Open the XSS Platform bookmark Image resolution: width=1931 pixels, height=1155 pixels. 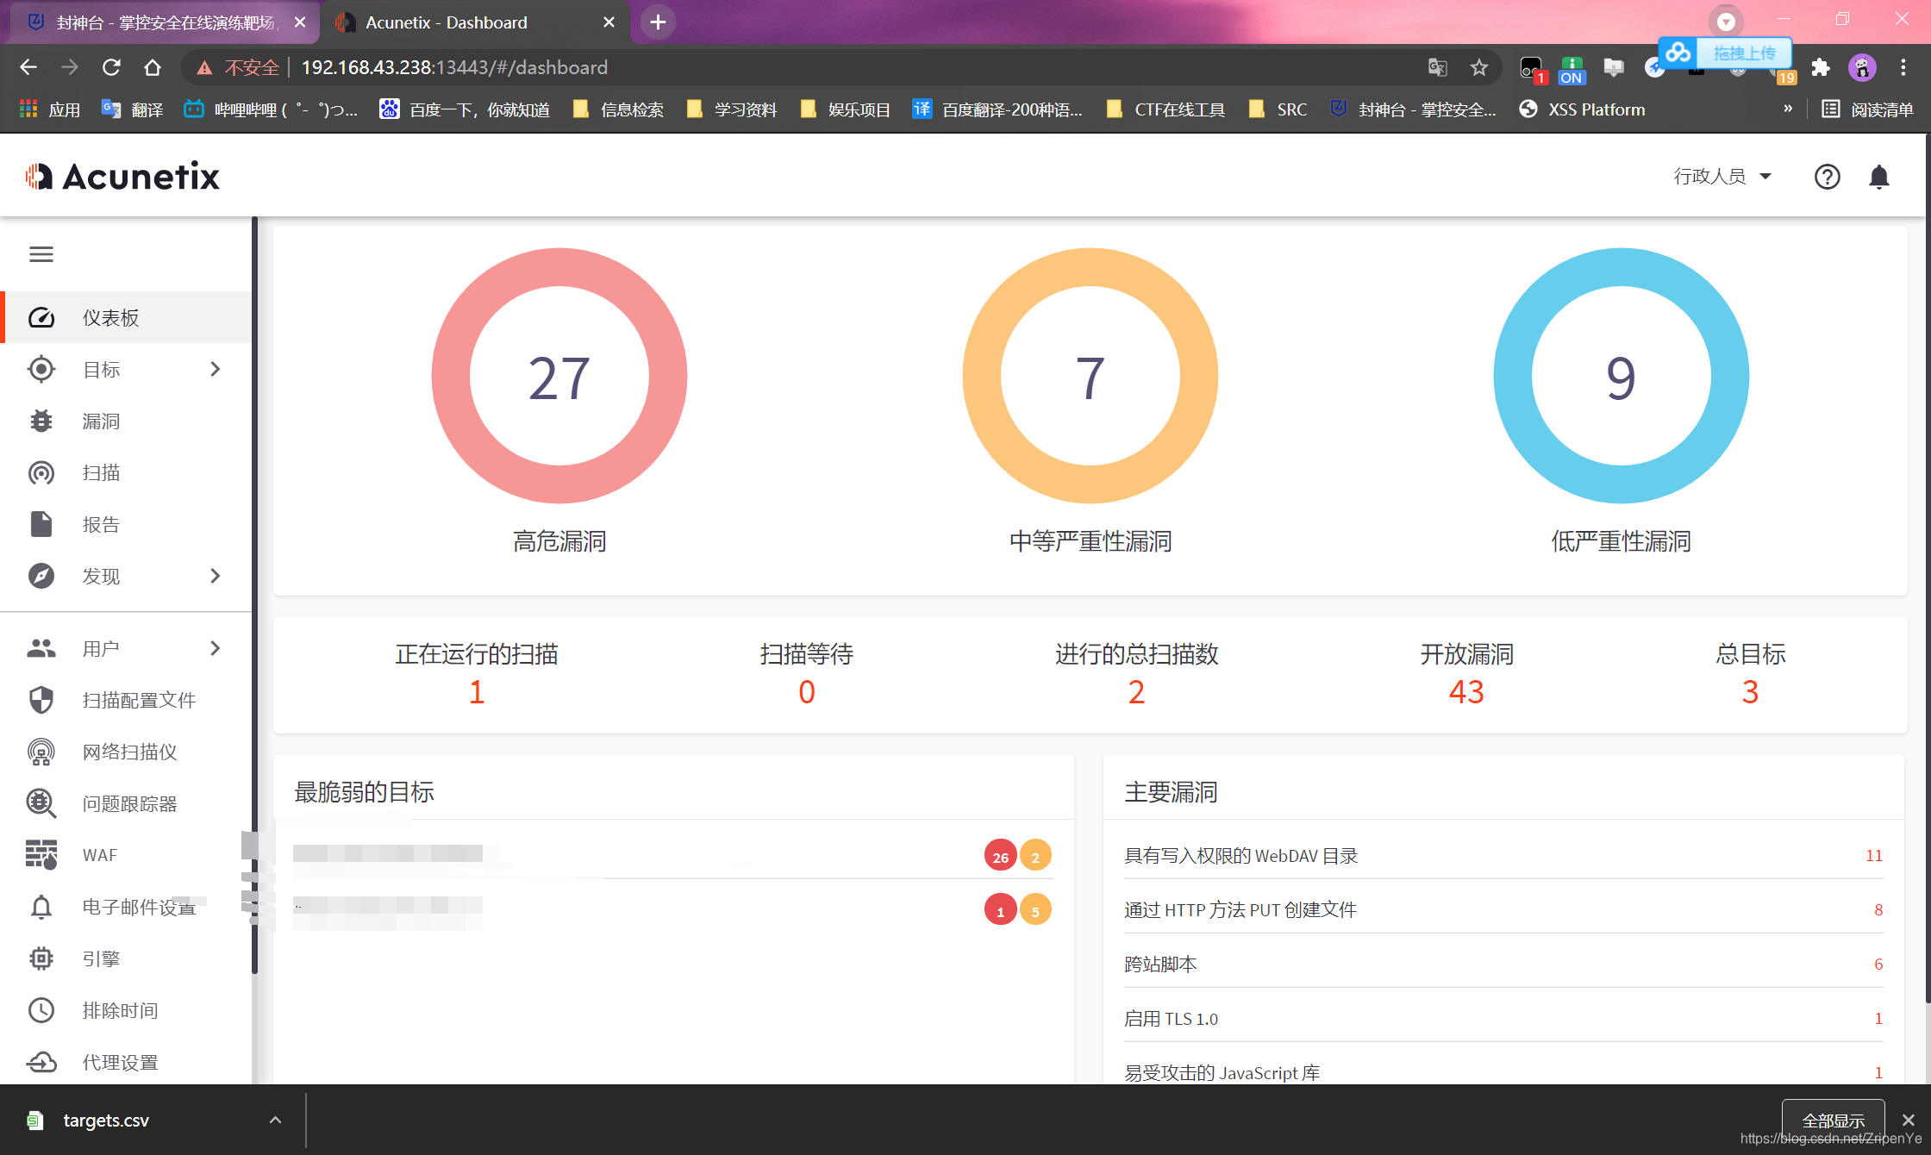1582,109
